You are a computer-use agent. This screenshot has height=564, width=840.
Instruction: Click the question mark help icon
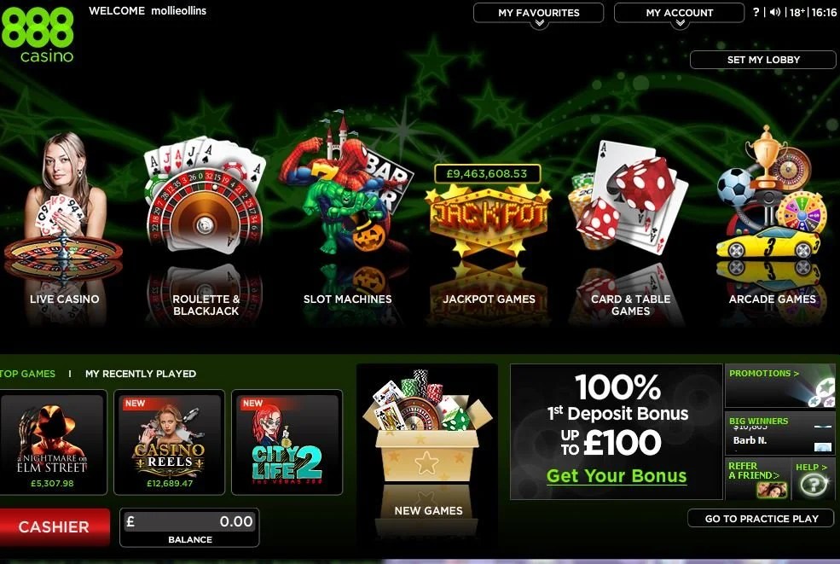click(756, 12)
